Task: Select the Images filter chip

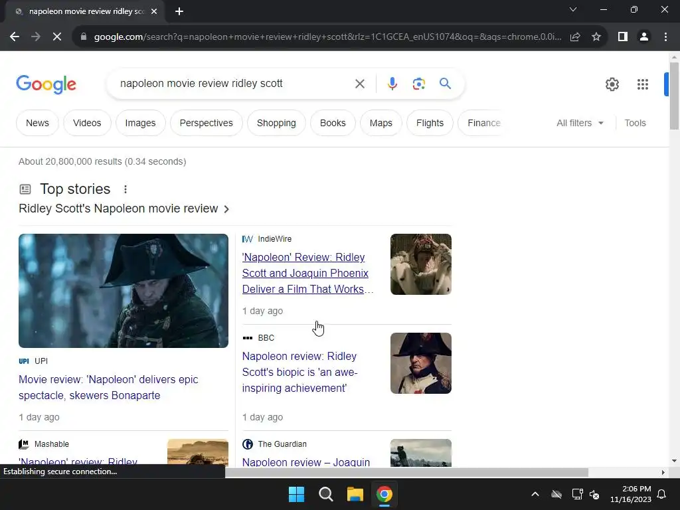Action: click(x=141, y=123)
